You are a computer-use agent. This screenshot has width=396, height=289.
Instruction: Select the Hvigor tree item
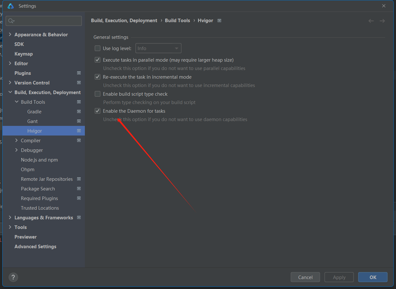44,131
